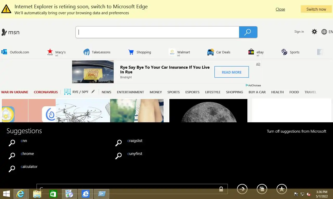333x199 pixels.
Task: Open the untaxed vehicle ad image
Action: [93, 72]
